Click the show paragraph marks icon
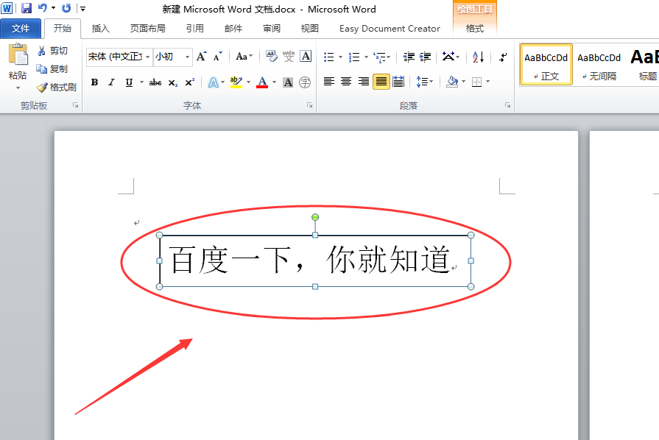 coord(503,57)
